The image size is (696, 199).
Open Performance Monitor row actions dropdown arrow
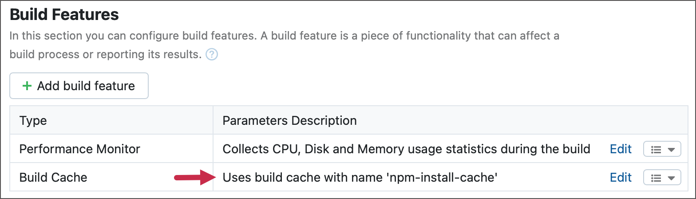[671, 150]
